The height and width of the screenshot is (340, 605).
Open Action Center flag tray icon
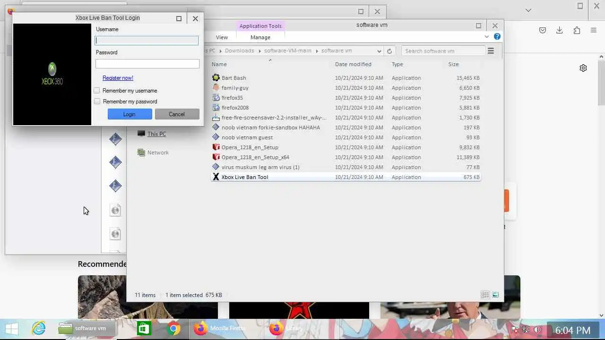point(515,330)
